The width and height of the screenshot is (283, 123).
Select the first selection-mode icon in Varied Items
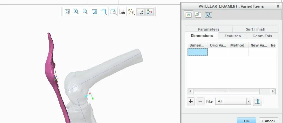coord(188,15)
